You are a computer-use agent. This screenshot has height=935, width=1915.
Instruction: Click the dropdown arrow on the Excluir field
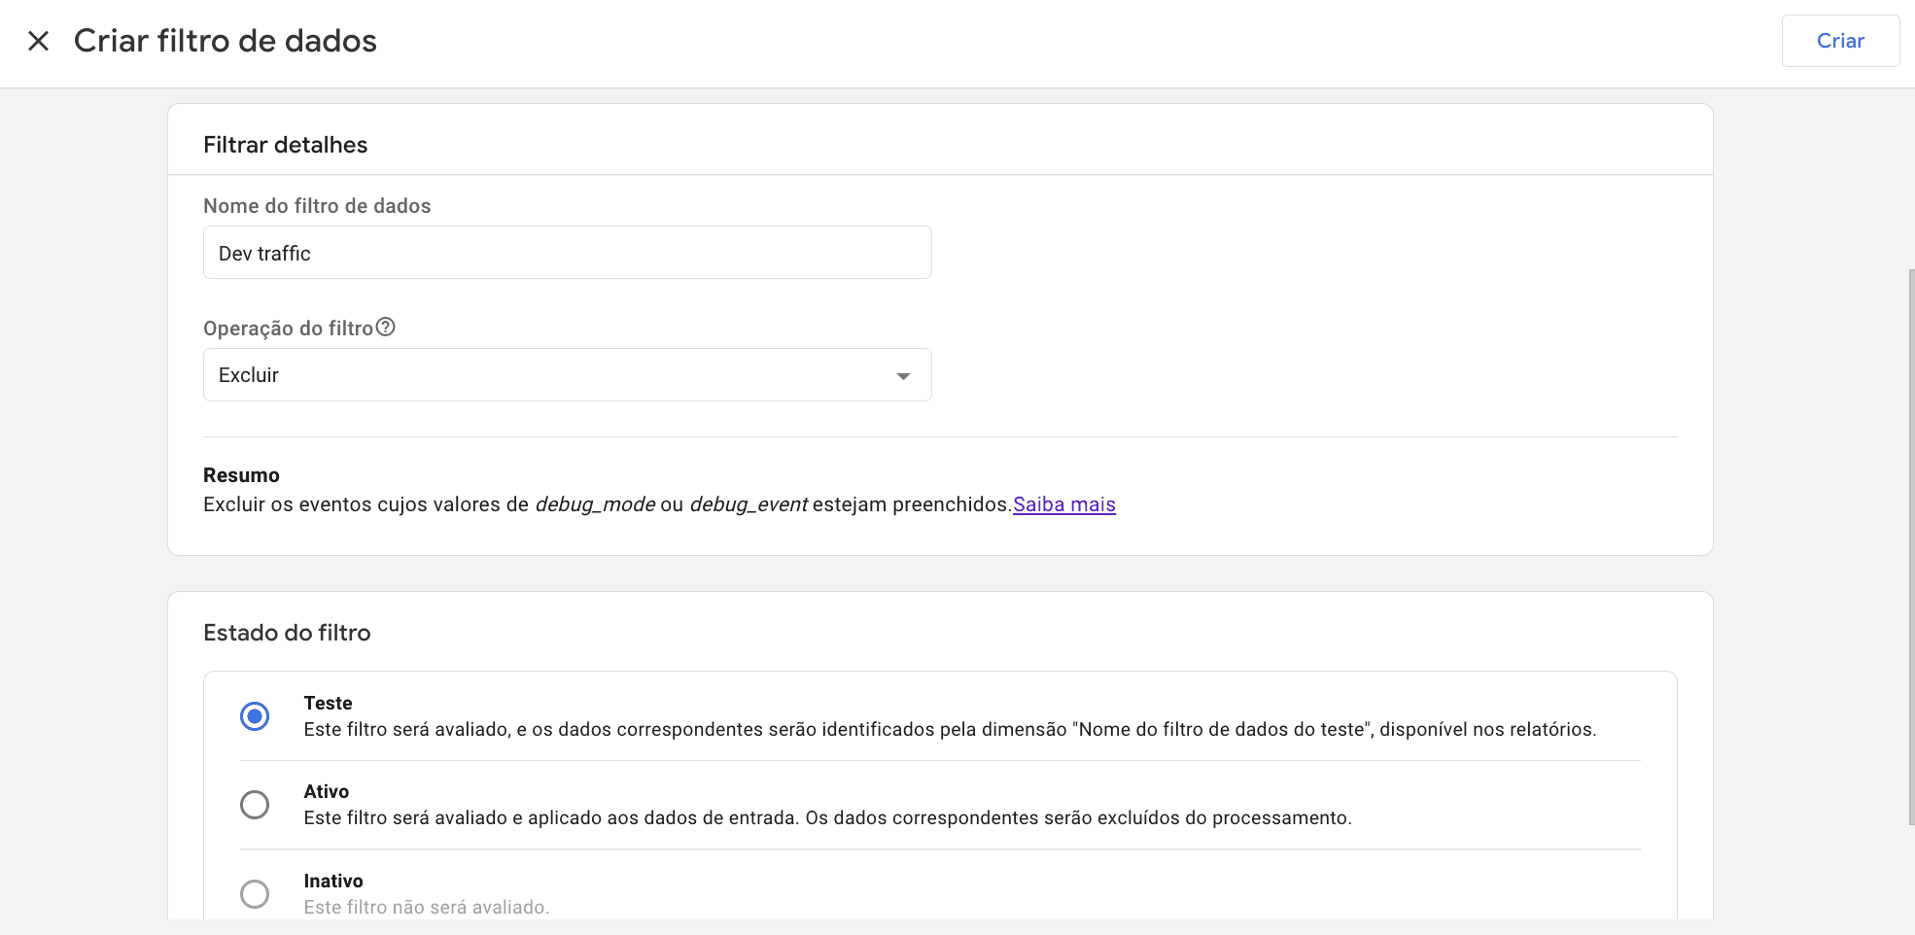tap(903, 374)
